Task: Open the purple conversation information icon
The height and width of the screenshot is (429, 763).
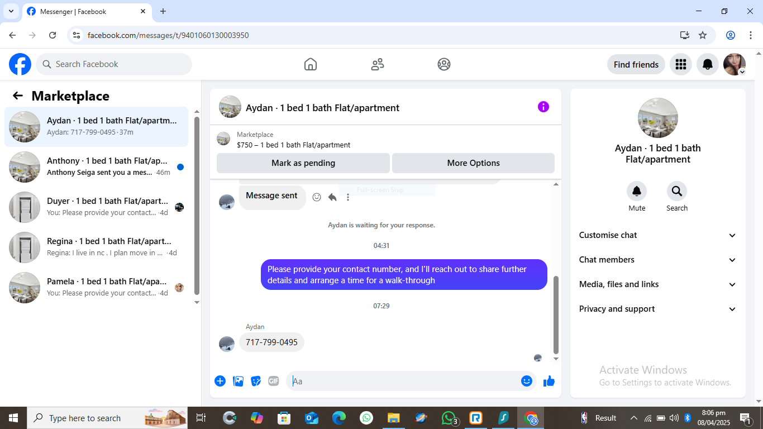Action: 543,107
